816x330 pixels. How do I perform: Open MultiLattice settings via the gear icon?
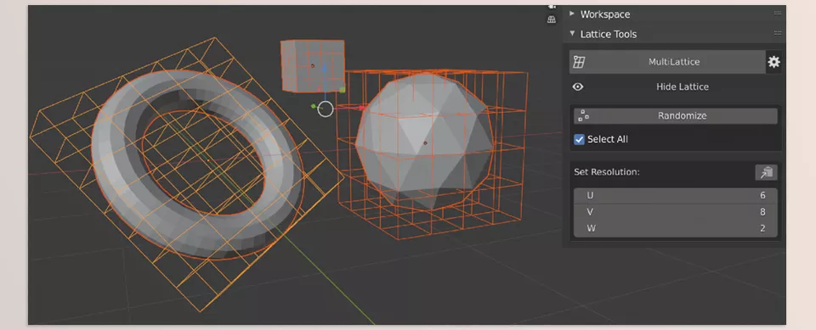(x=773, y=62)
